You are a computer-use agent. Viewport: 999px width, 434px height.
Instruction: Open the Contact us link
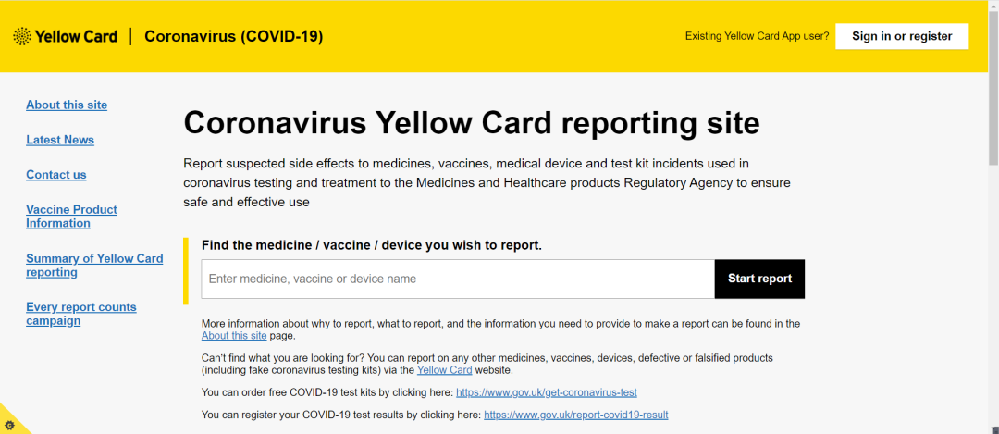(x=56, y=175)
